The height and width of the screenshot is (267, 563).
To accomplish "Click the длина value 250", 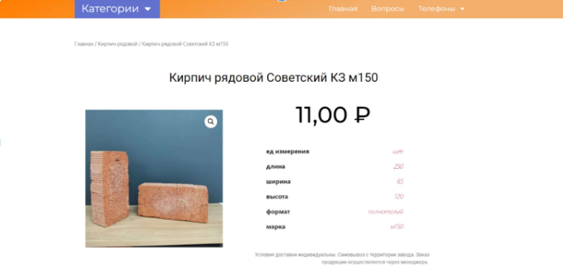I will pyautogui.click(x=398, y=167).
